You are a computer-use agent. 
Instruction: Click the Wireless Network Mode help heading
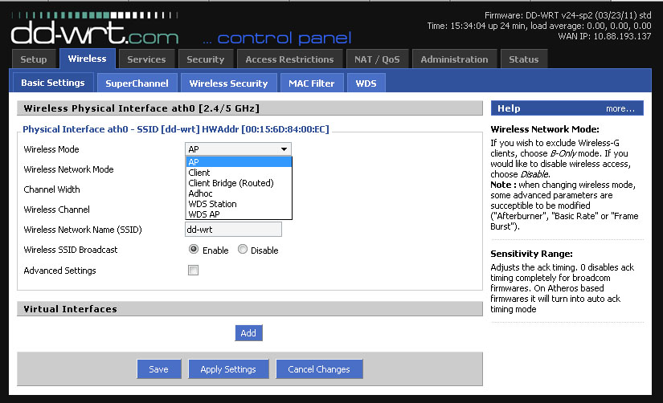point(545,129)
